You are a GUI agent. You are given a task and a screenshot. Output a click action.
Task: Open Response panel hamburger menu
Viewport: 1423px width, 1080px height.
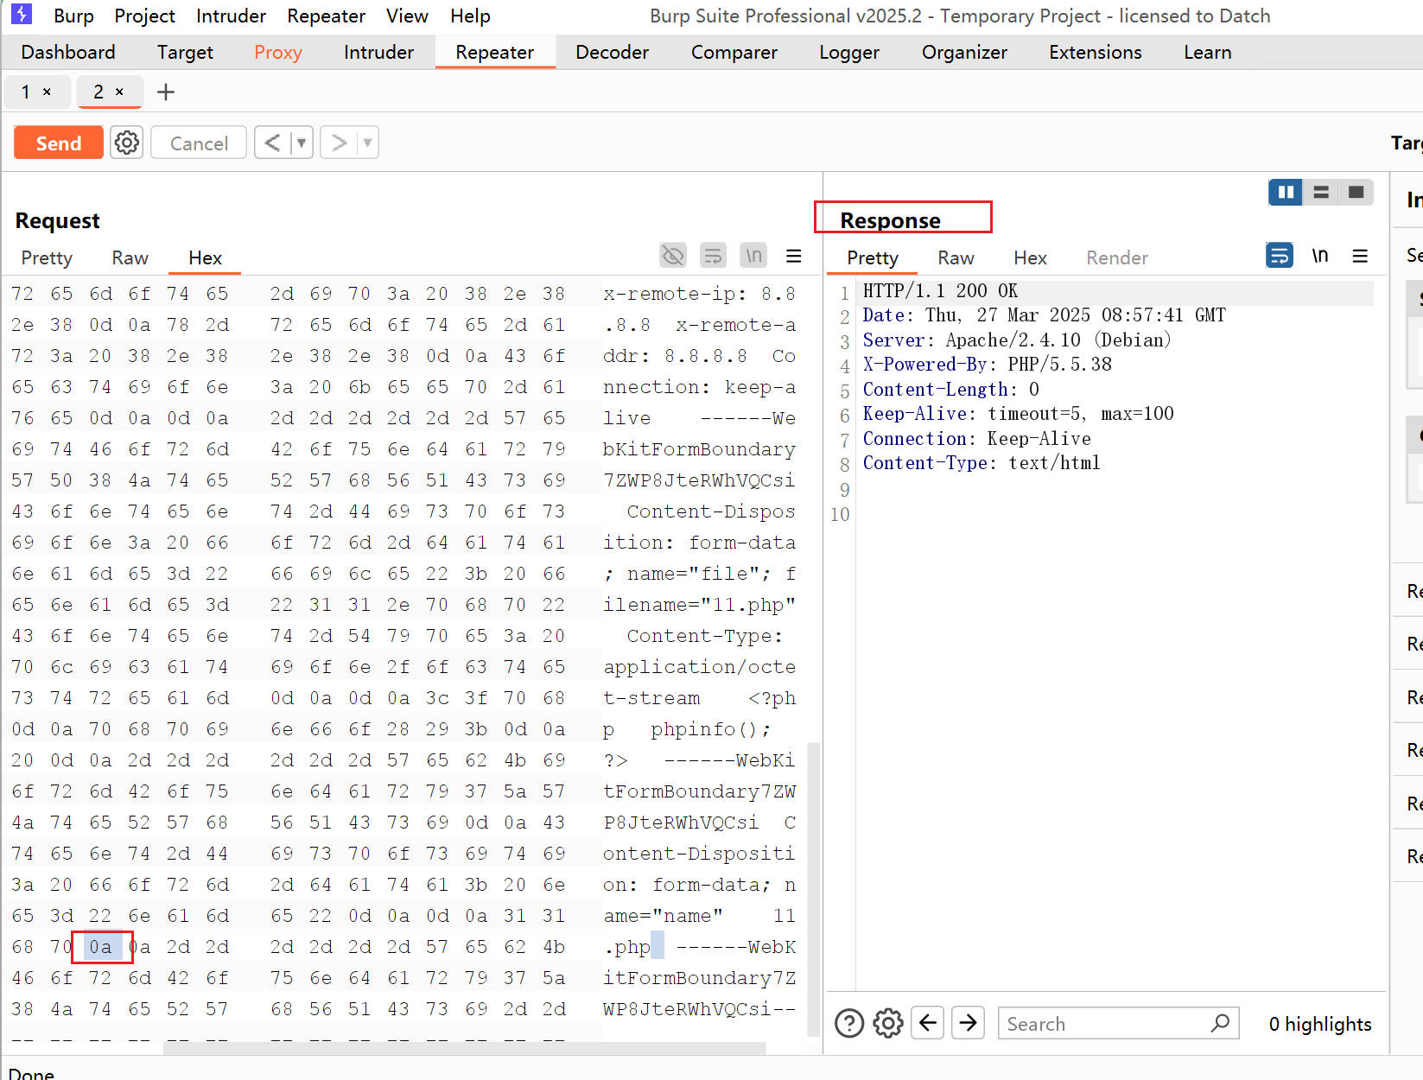point(1360,256)
